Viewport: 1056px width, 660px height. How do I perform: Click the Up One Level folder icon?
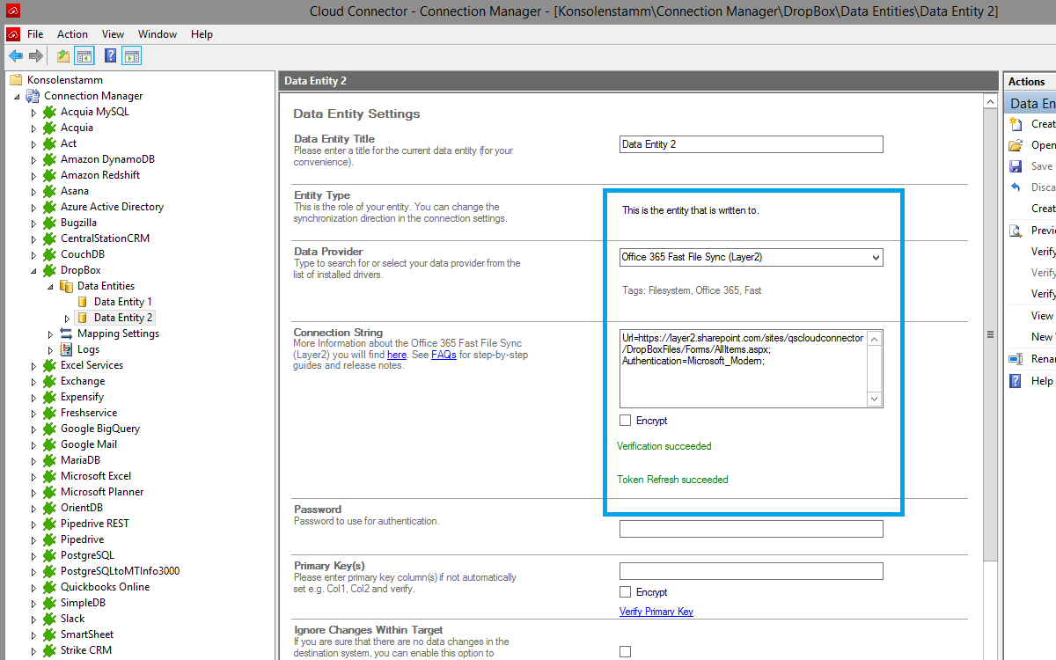coord(63,56)
